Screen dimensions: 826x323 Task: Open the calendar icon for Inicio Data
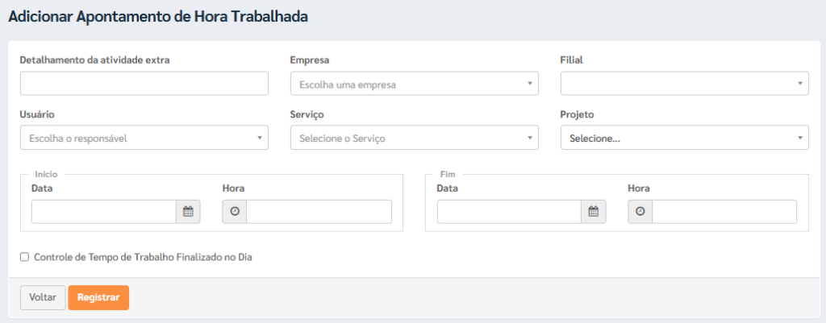(188, 212)
